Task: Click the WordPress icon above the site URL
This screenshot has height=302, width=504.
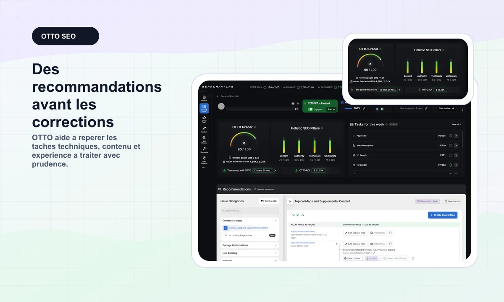Action: 293,103
